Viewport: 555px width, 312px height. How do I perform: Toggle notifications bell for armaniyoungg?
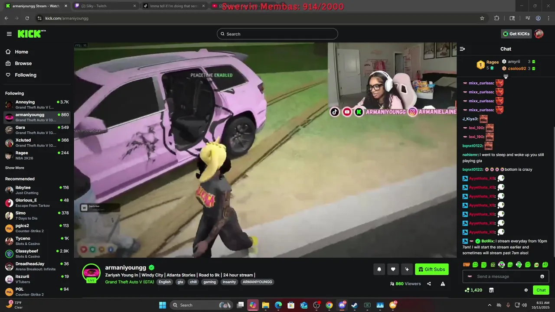click(379, 269)
